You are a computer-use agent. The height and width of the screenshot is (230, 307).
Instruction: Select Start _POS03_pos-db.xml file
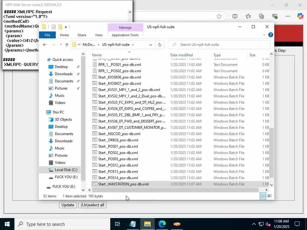click(x=118, y=159)
